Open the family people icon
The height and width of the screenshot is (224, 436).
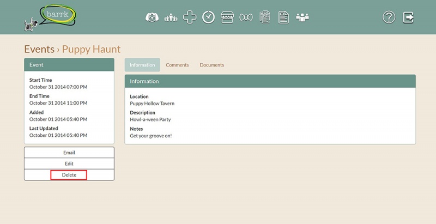[x=171, y=18]
